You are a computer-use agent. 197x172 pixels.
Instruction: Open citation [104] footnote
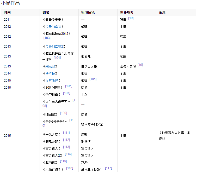click(57, 58)
